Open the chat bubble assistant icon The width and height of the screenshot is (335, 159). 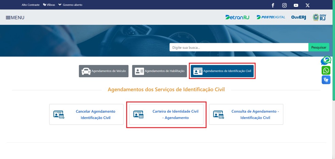coord(326,60)
